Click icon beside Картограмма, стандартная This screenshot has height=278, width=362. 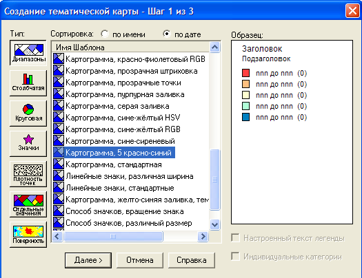[x=59, y=164]
